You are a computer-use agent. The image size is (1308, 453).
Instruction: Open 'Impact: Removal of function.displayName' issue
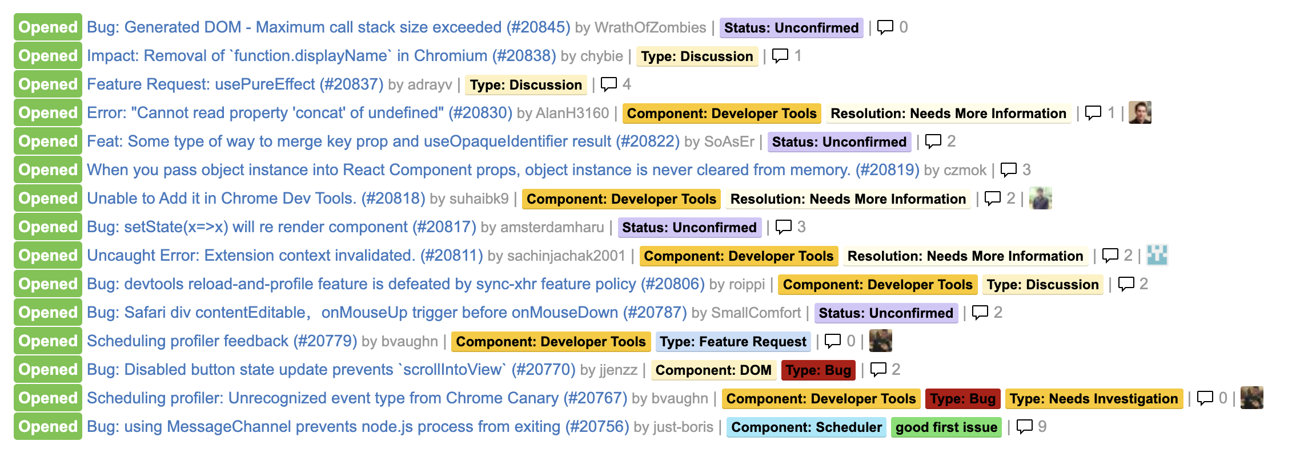[x=321, y=55]
